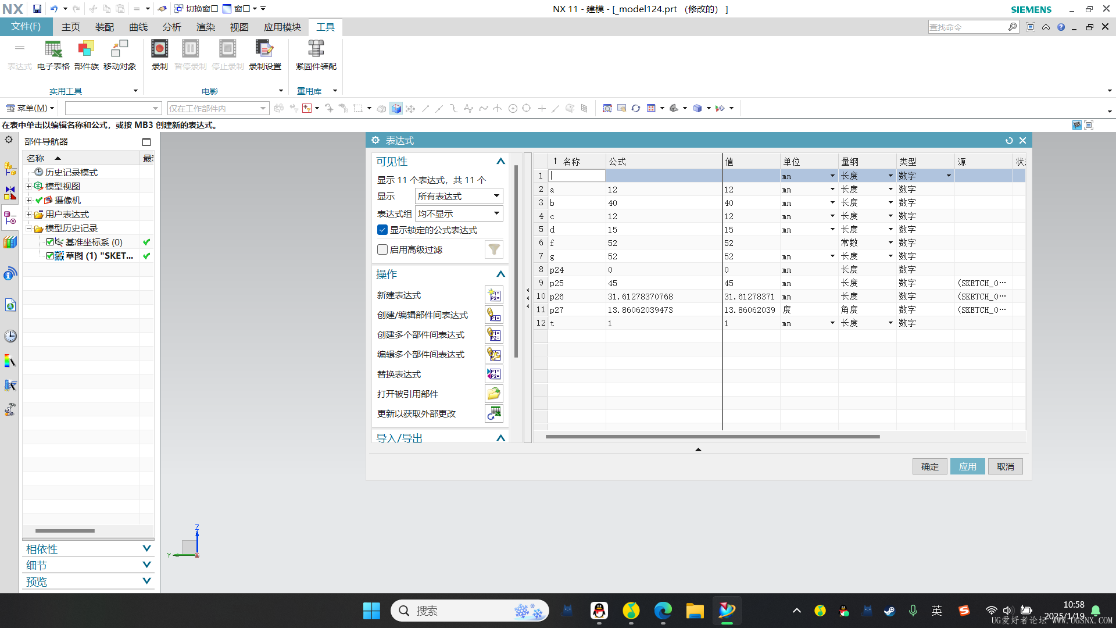The image size is (1116, 628).
Task: Expand the 用户表达式 tree node
Action: 28,214
